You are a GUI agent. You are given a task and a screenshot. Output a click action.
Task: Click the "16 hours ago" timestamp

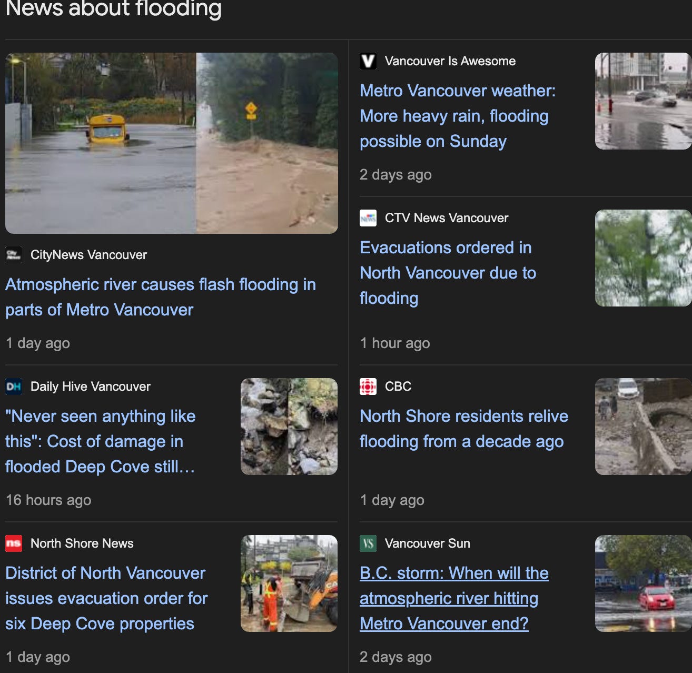pyautogui.click(x=48, y=500)
